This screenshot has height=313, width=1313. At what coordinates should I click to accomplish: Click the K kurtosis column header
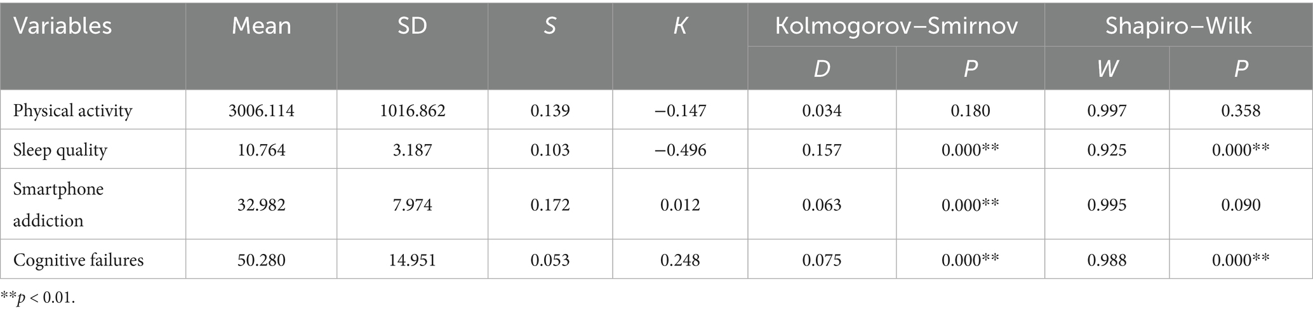click(680, 26)
